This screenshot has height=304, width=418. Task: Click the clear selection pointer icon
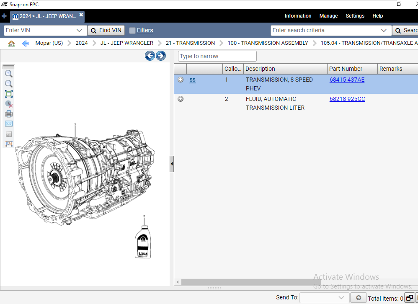pyautogui.click(x=9, y=104)
